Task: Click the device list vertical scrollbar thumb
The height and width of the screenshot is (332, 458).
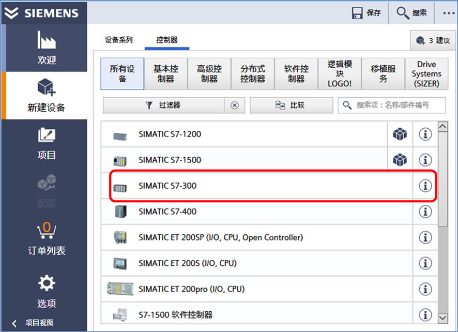Action: [x=443, y=179]
